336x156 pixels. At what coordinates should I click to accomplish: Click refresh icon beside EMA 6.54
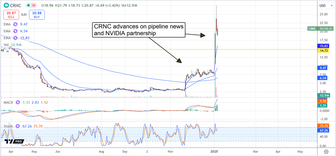coord(15,31)
